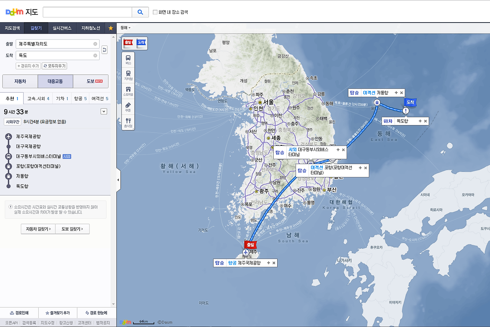
Task: Click 즐겨찾기 추가 at panel bottom
Action: (57, 313)
